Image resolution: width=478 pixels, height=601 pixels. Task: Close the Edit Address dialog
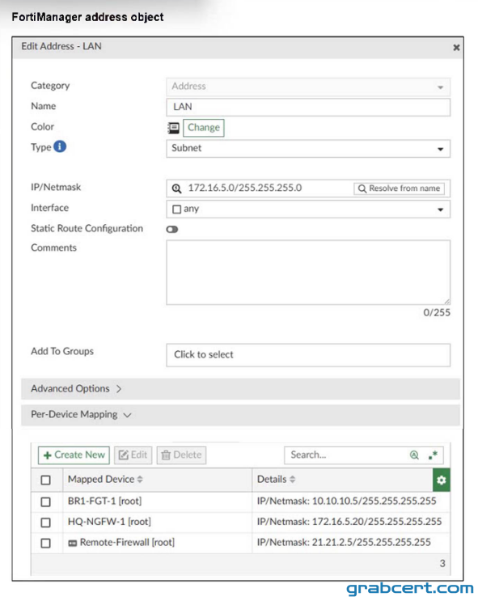pyautogui.click(x=456, y=48)
